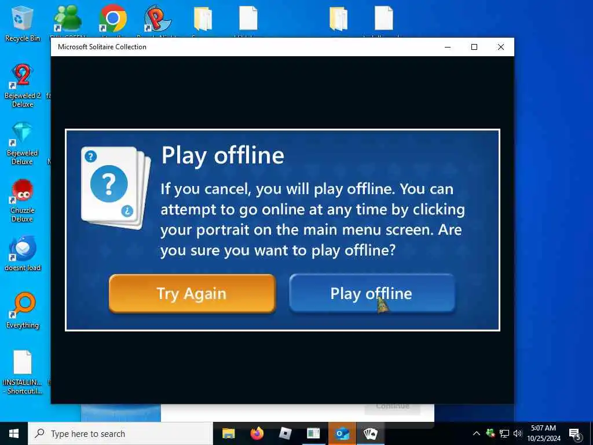The image size is (593, 445).
Task: Choose the Play offline button
Action: tap(372, 294)
